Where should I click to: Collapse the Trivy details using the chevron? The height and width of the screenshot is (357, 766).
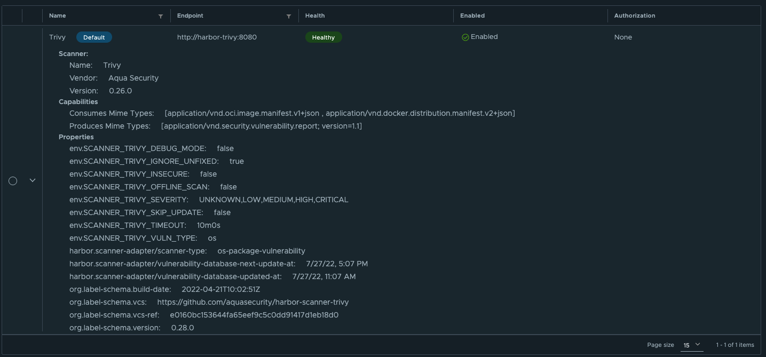(33, 180)
